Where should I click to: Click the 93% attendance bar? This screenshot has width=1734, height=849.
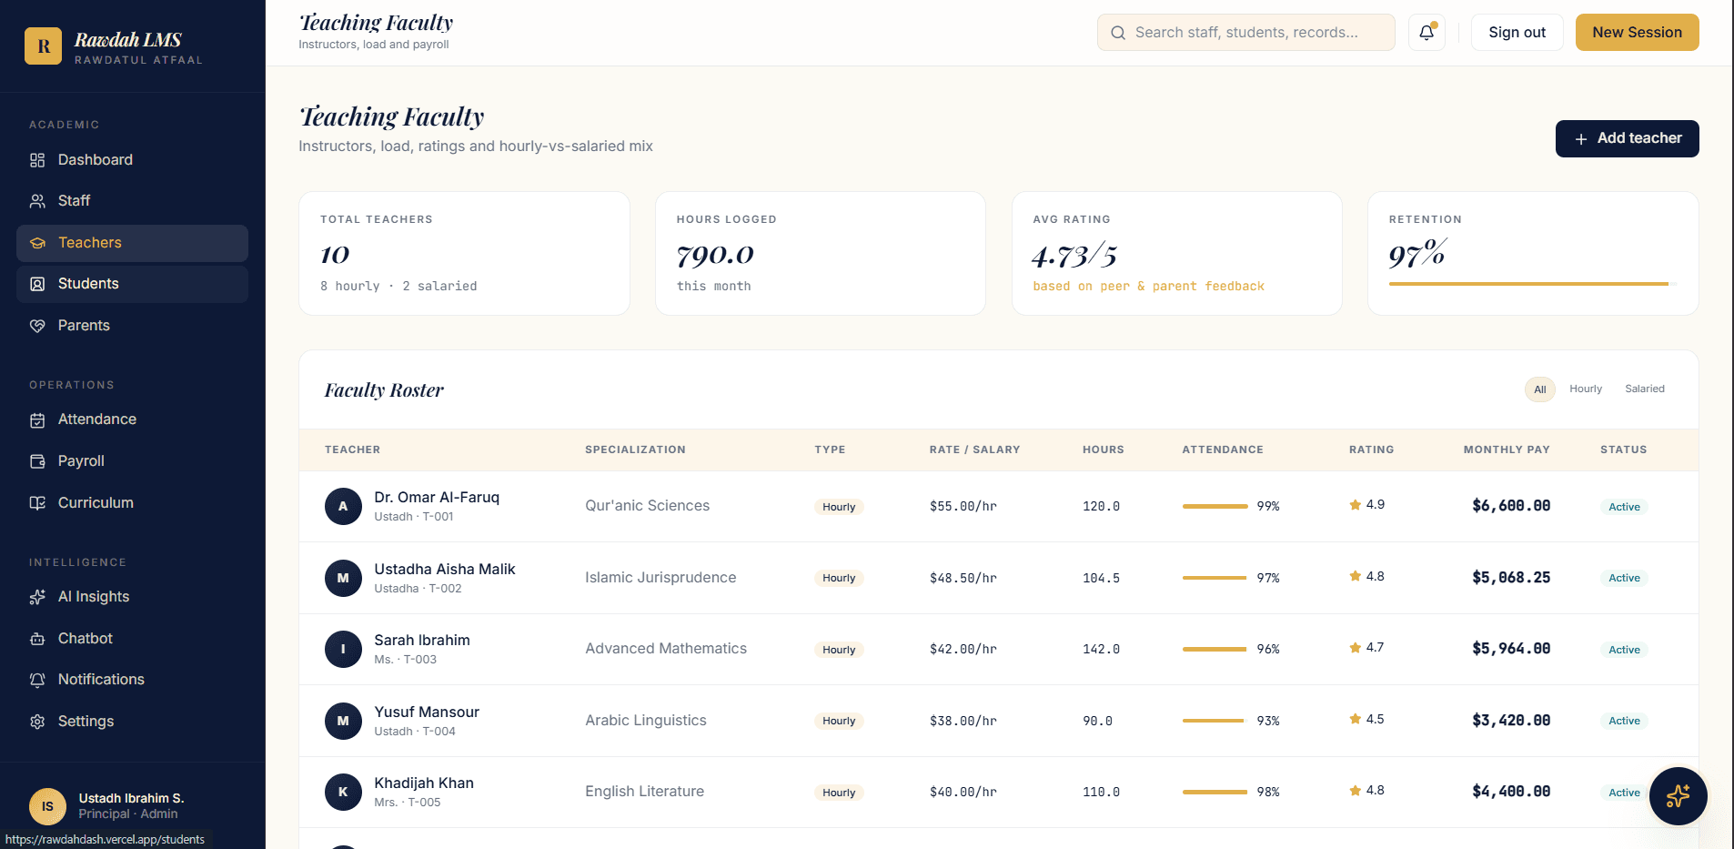tap(1215, 721)
